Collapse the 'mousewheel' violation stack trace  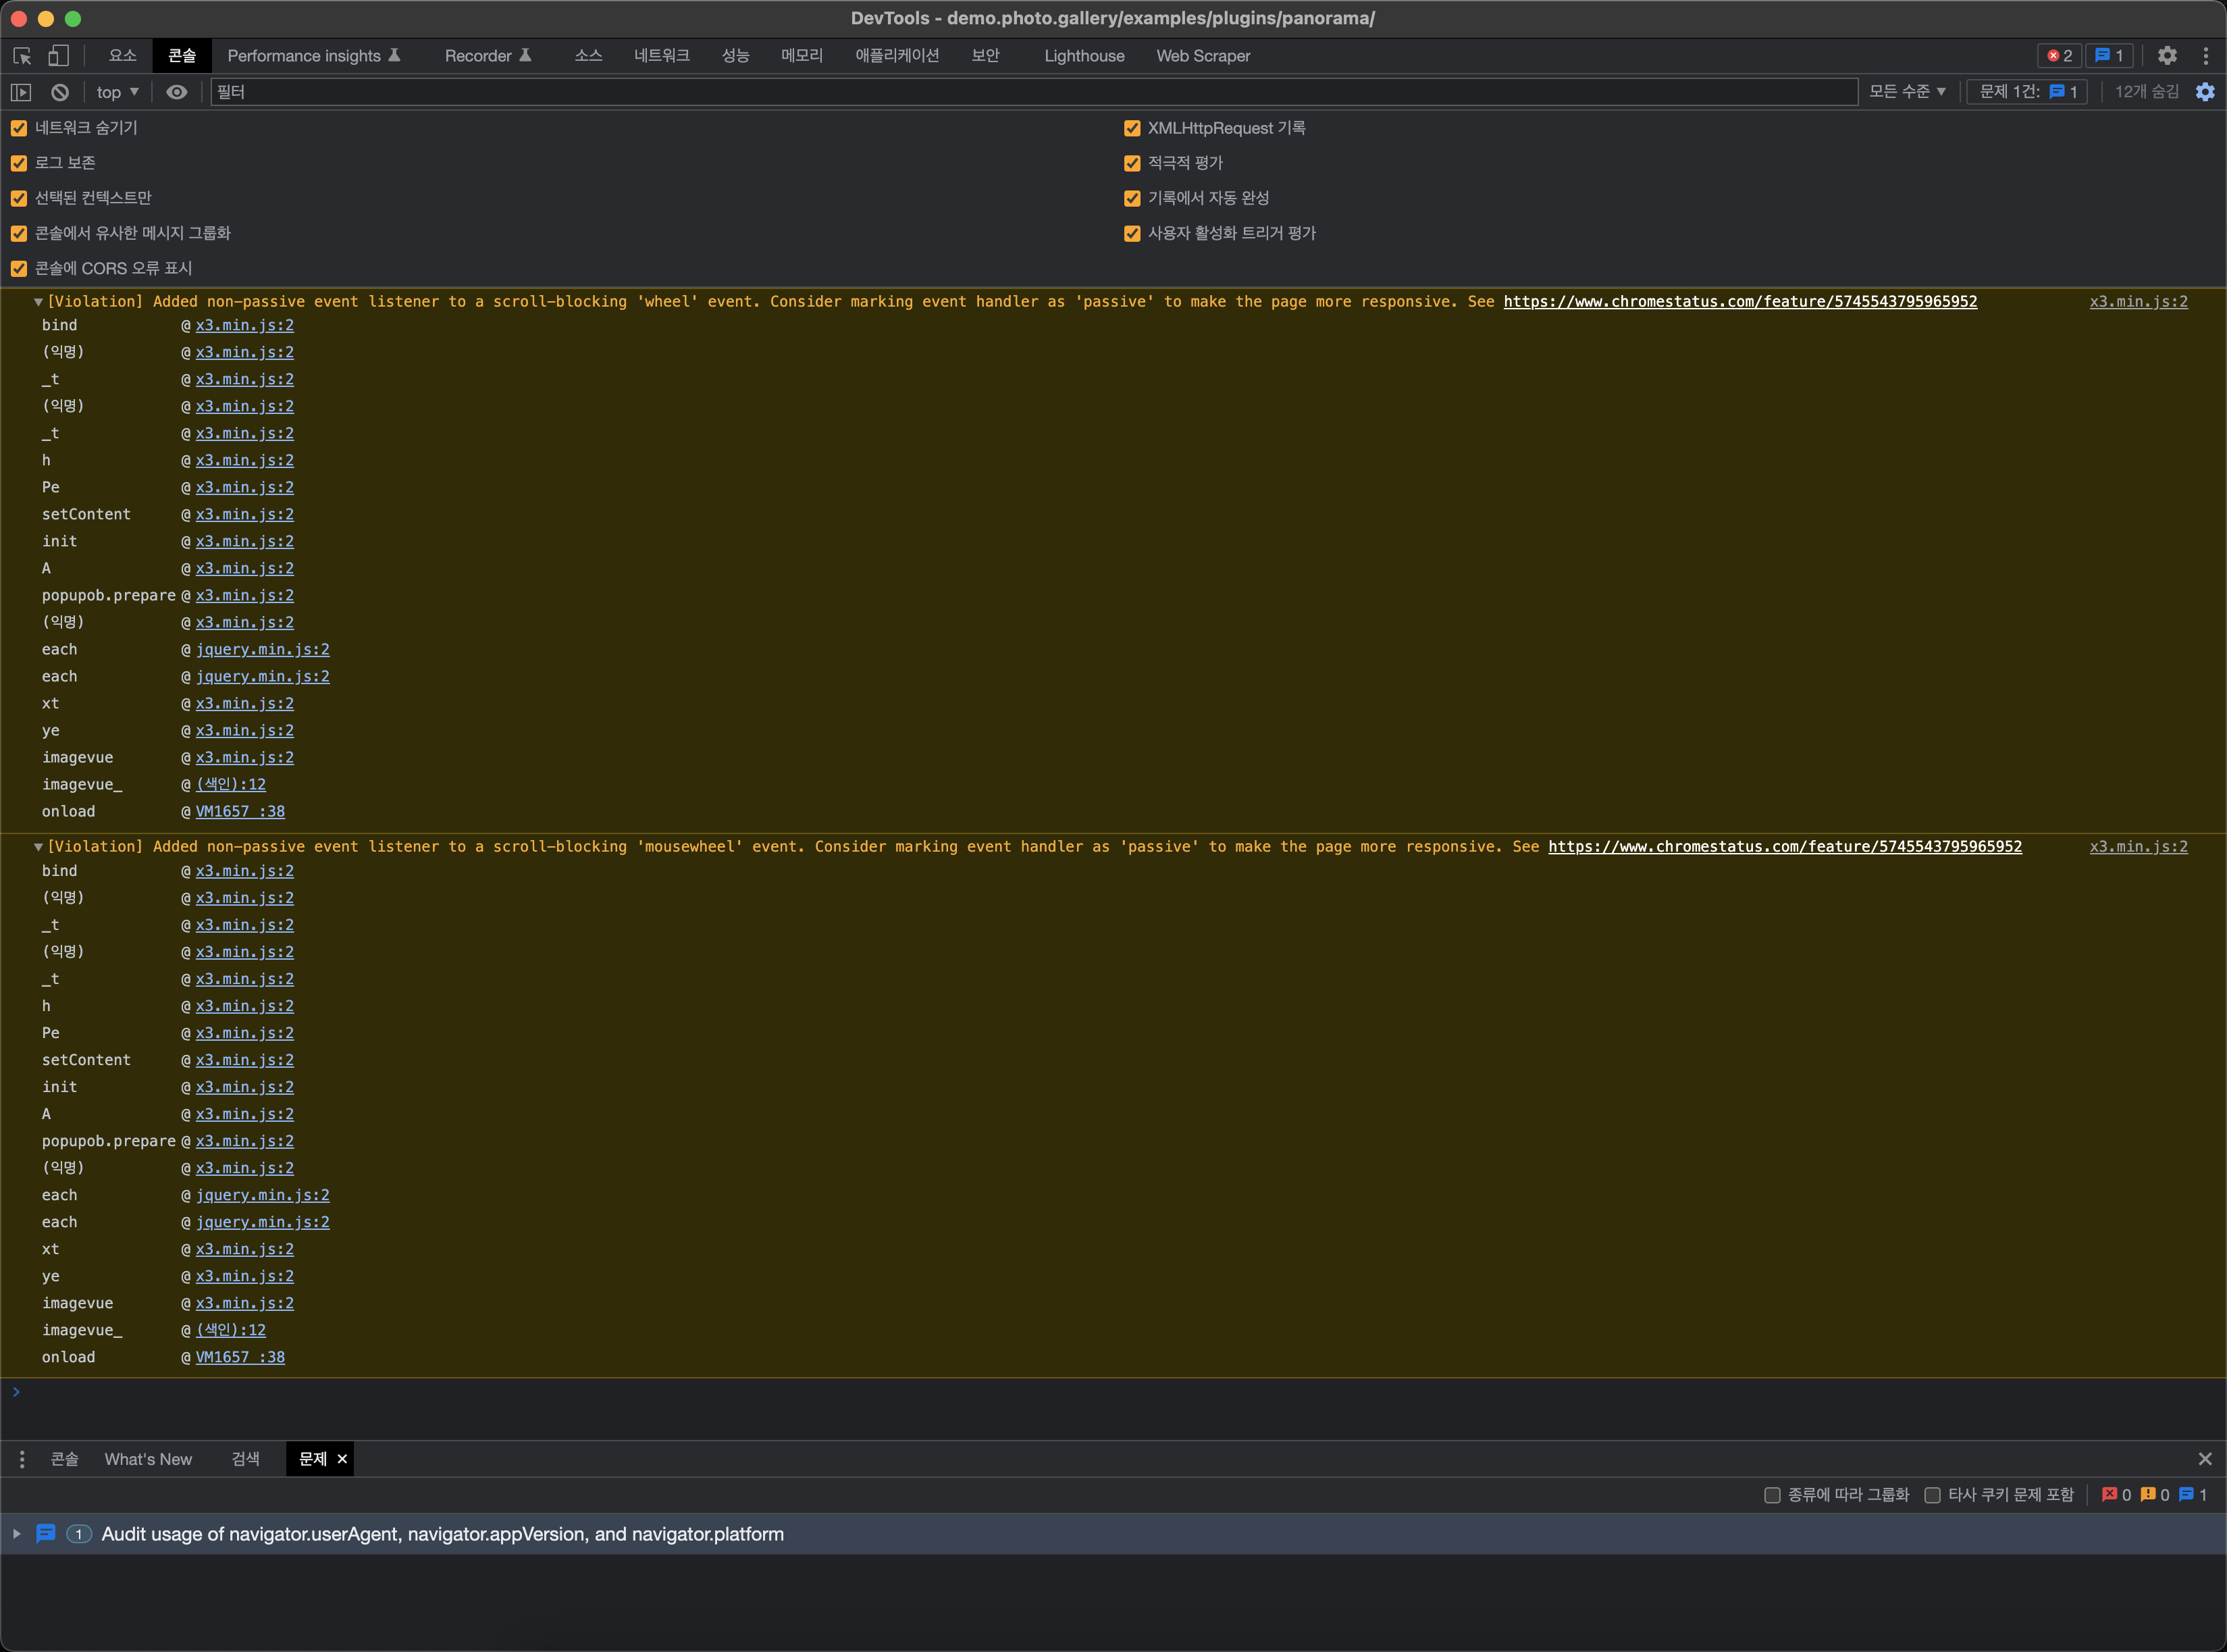click(x=38, y=847)
